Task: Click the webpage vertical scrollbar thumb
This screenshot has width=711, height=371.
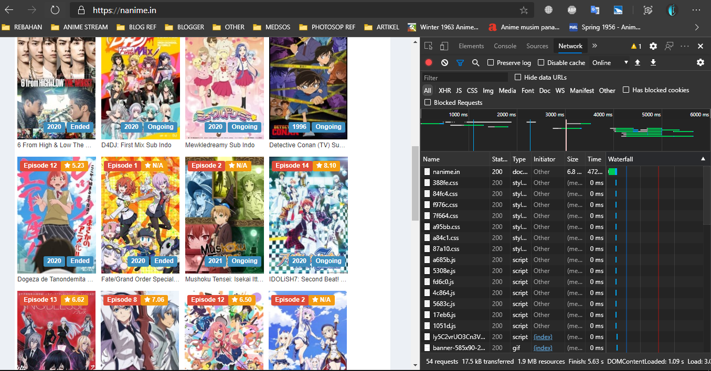Action: (415, 183)
